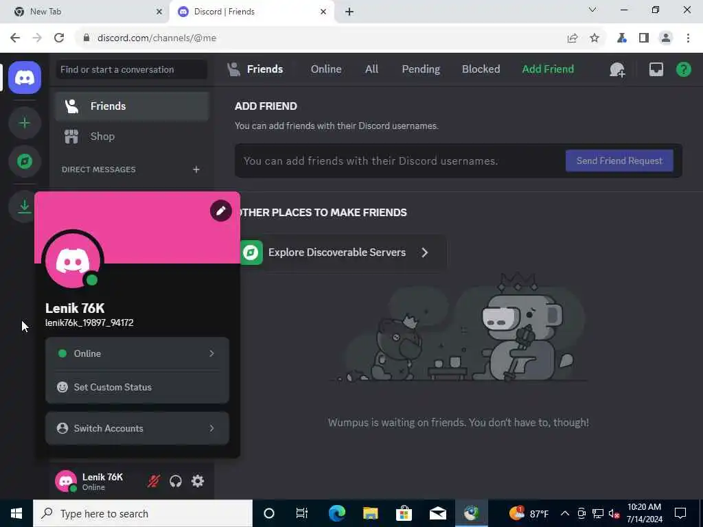Open the notification center icon

(x=680, y=513)
